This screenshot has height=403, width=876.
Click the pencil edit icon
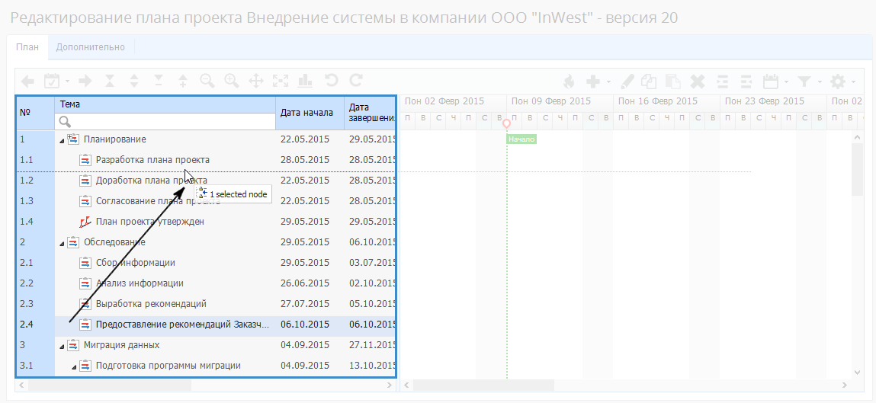click(x=627, y=82)
